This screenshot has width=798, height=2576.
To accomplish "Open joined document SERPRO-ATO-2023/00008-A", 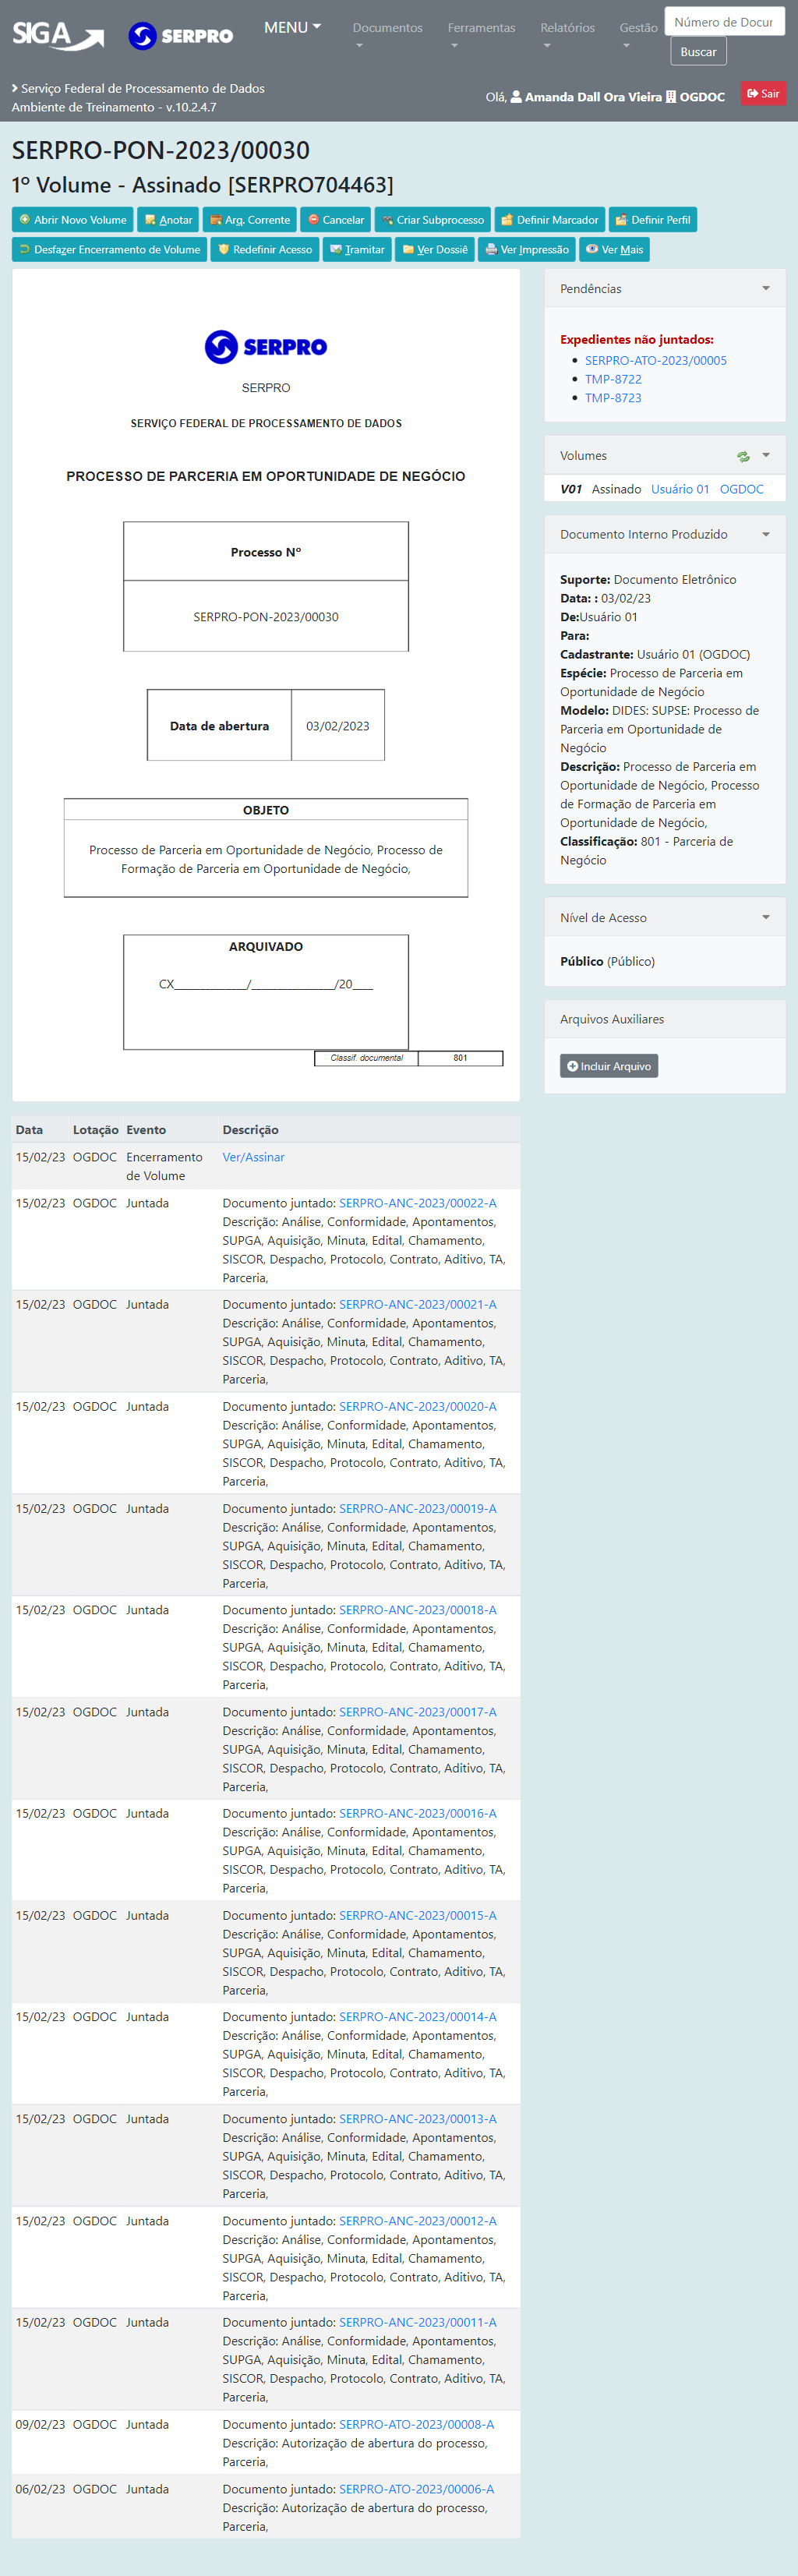I will pos(416,2424).
